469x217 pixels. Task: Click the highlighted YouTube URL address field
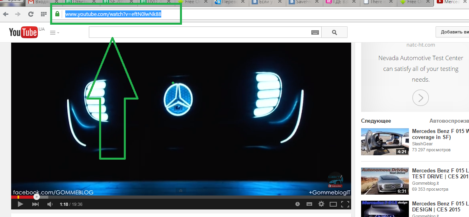[x=113, y=14]
